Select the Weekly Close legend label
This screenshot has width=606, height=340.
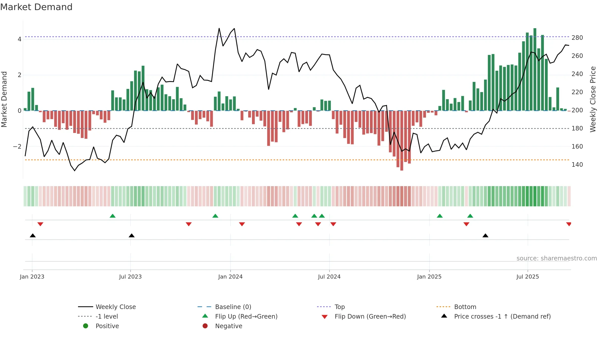pos(116,307)
